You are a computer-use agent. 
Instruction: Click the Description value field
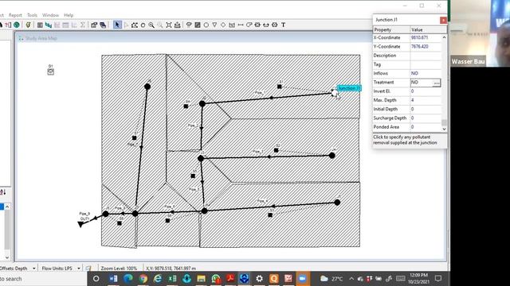tap(426, 56)
